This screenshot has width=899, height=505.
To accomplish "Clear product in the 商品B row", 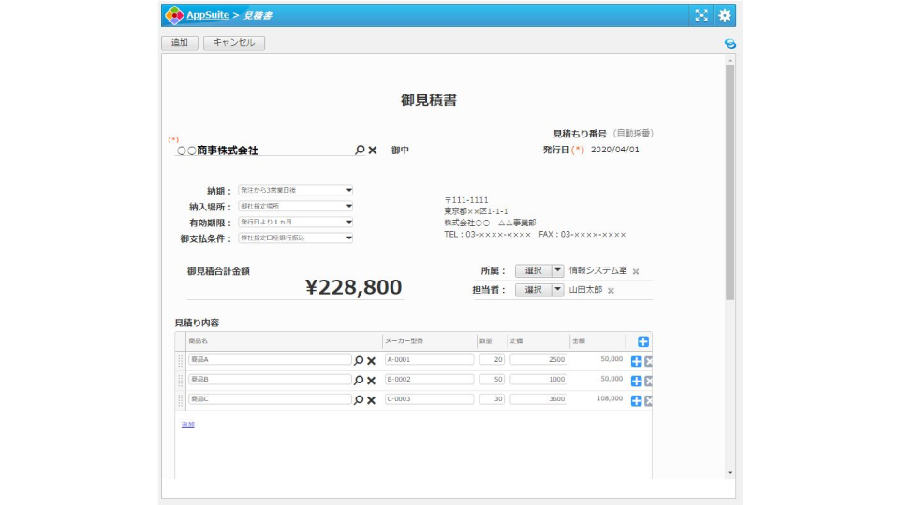I will pos(371,381).
